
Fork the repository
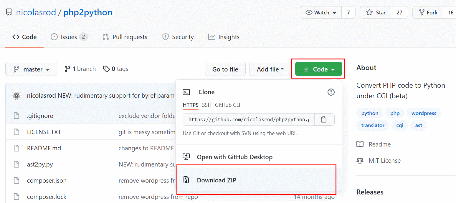428,13
